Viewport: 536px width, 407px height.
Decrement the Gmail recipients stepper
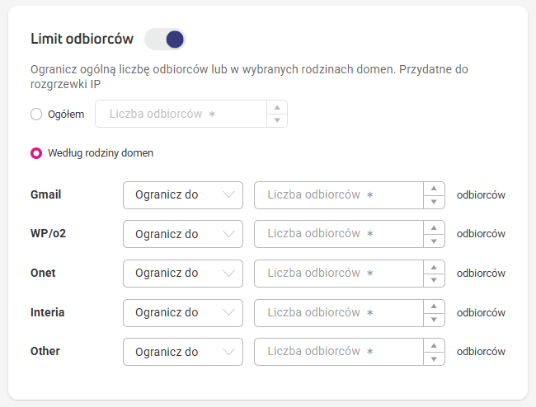[x=434, y=202]
